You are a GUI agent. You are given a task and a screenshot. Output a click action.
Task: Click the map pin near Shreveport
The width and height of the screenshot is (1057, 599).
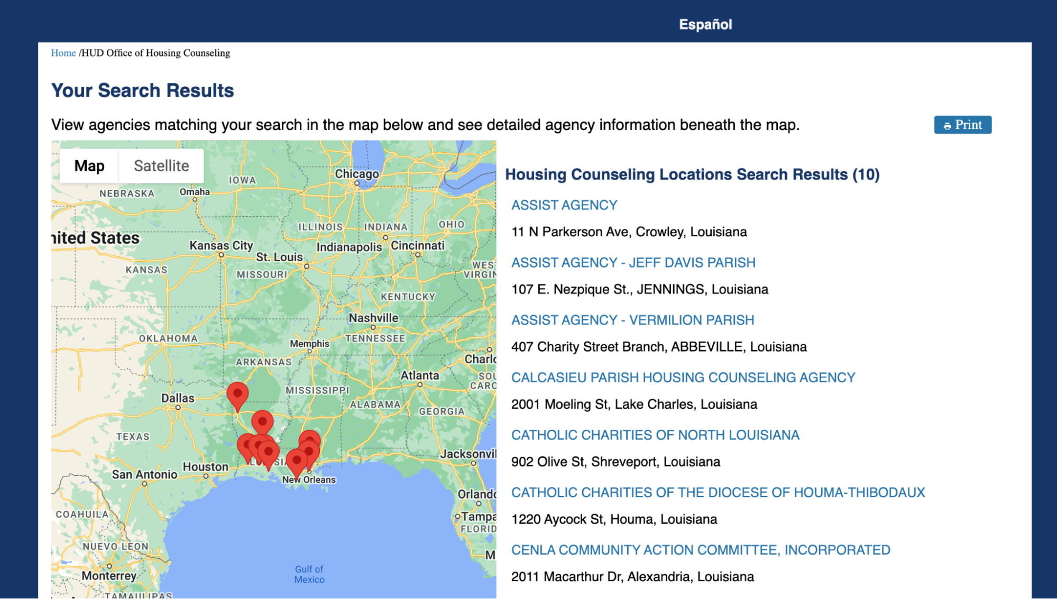(237, 394)
